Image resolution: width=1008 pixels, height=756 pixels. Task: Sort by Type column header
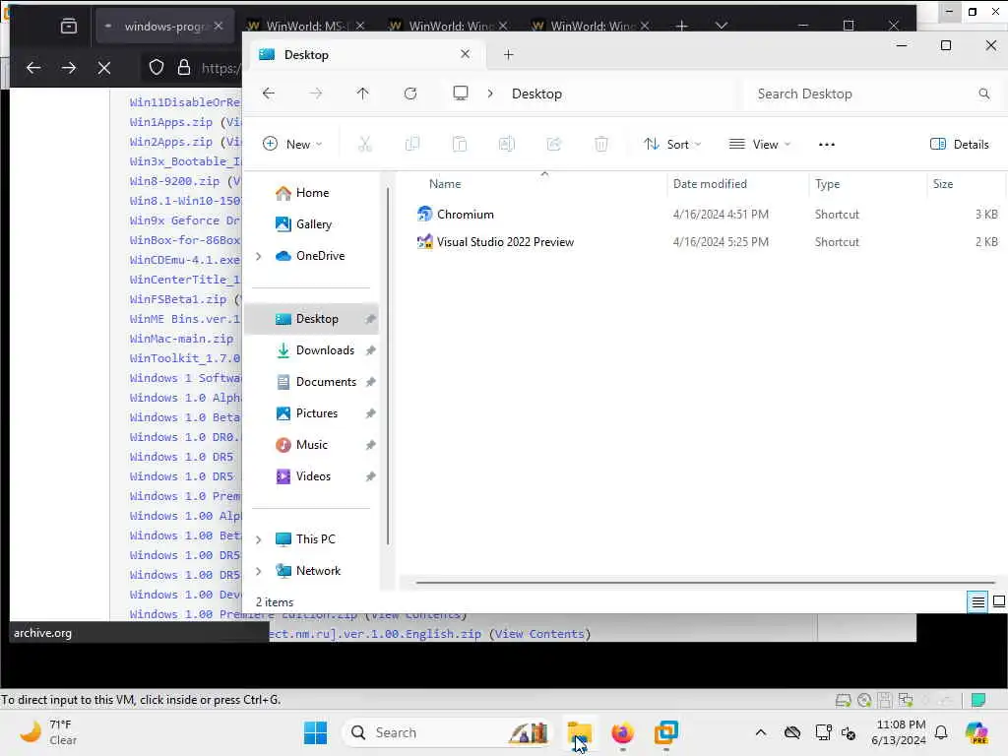[x=827, y=184]
